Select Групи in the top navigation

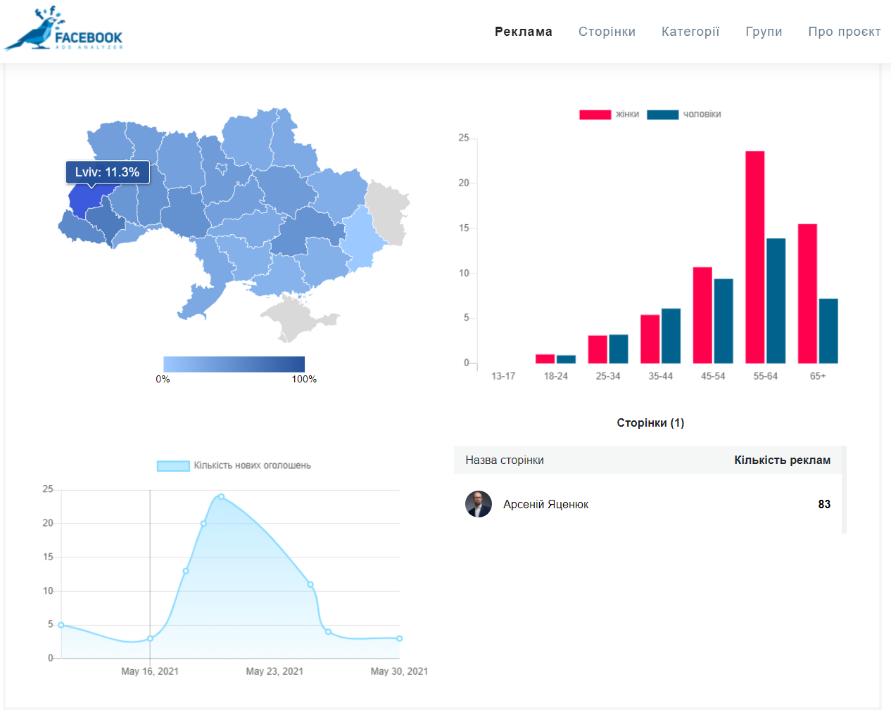764,32
